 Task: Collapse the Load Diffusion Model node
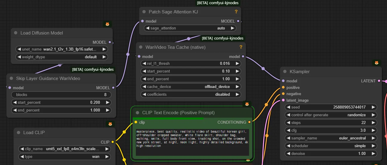(x=16, y=33)
